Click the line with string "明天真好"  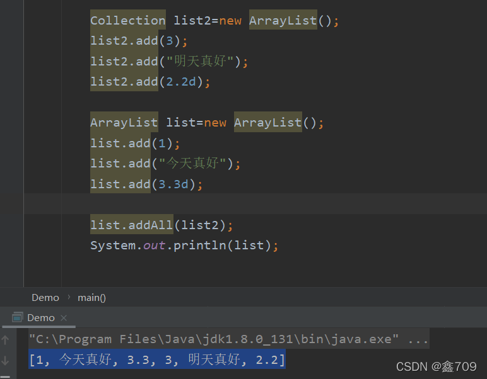(x=169, y=61)
